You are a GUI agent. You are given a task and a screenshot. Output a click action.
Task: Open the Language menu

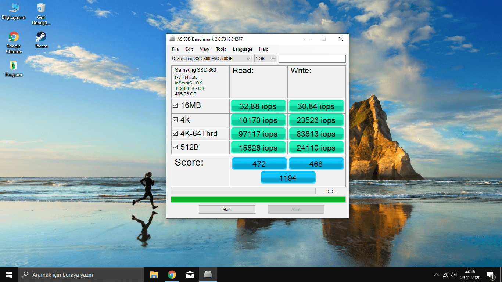243,49
